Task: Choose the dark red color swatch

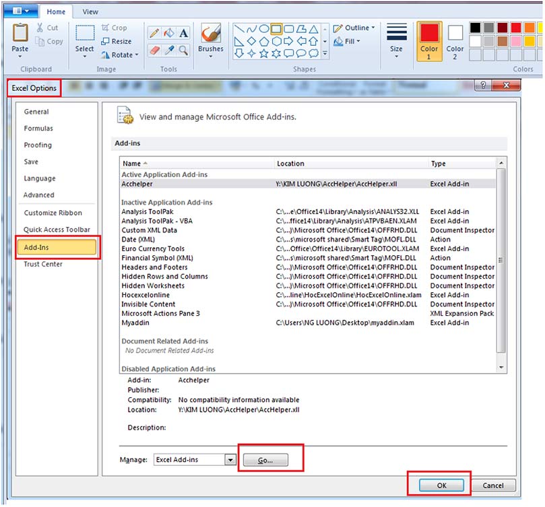Action: [503, 28]
